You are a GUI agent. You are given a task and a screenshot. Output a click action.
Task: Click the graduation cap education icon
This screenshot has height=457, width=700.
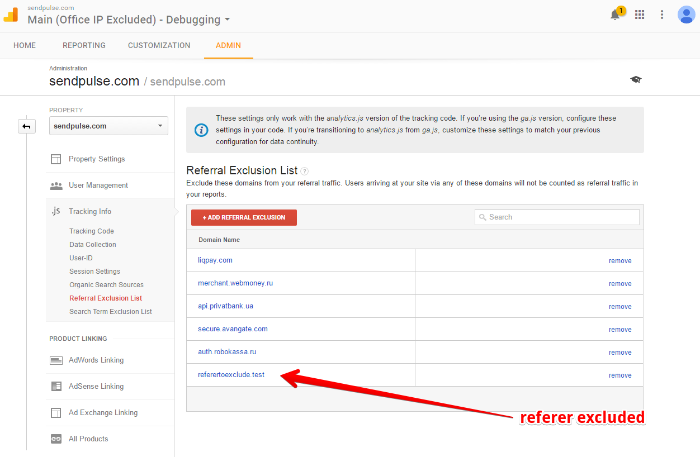(x=636, y=80)
